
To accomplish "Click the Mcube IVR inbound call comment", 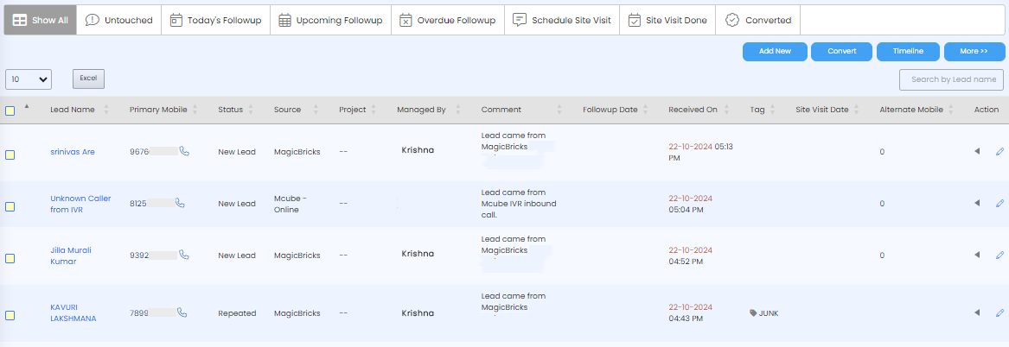I will pyautogui.click(x=519, y=204).
